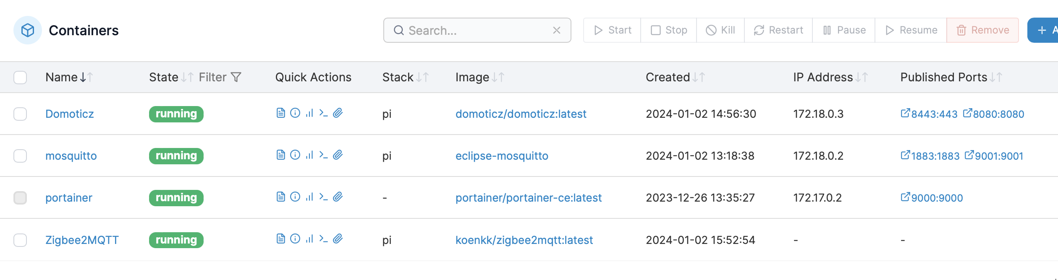Open koenkk/zigbee2mqtt:latest image link
Image resolution: width=1058 pixels, height=280 pixels.
pyautogui.click(x=524, y=240)
